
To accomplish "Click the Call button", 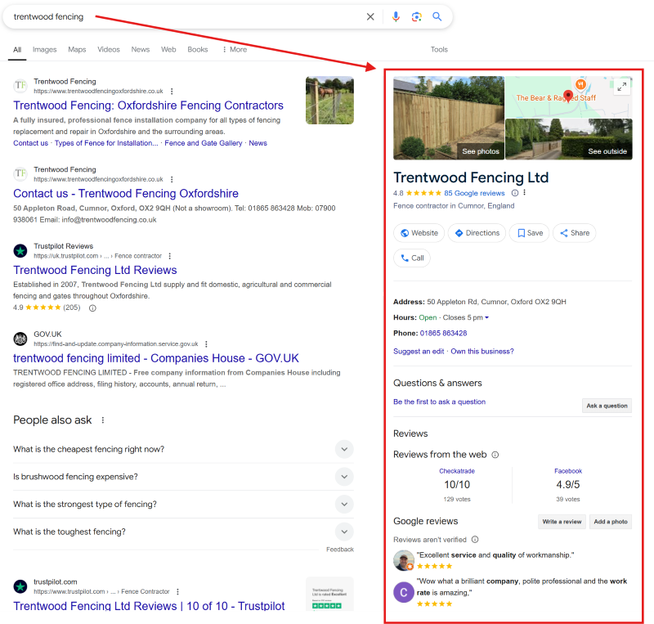I will point(412,258).
